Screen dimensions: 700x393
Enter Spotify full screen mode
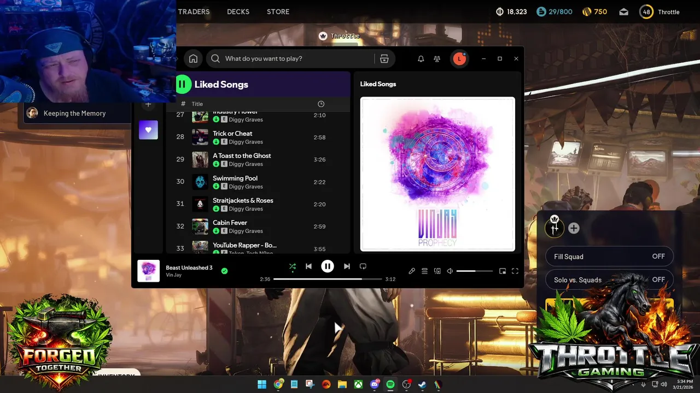(515, 271)
